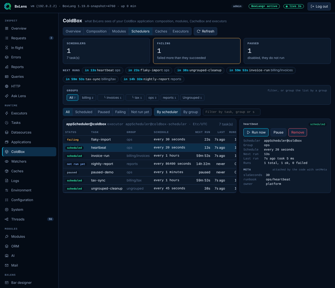Open Environment via sliders icon
The width and height of the screenshot is (335, 288).
point(7,190)
